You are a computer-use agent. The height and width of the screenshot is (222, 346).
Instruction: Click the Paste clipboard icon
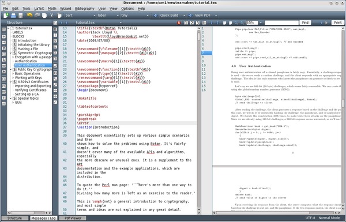tap(59, 16)
